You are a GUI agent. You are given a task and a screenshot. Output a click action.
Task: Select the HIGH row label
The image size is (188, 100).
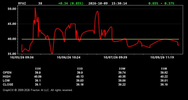(x=7, y=76)
